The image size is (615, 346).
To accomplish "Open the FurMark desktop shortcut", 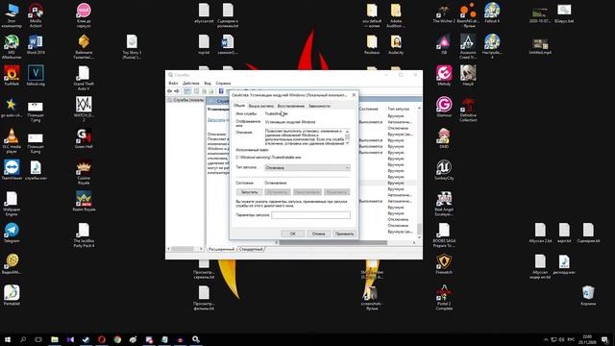I will pos(12,75).
